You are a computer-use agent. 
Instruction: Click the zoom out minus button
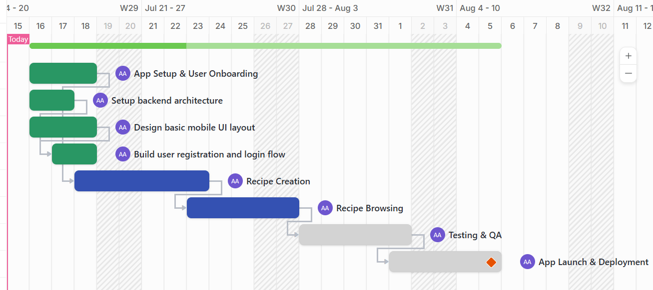click(628, 73)
